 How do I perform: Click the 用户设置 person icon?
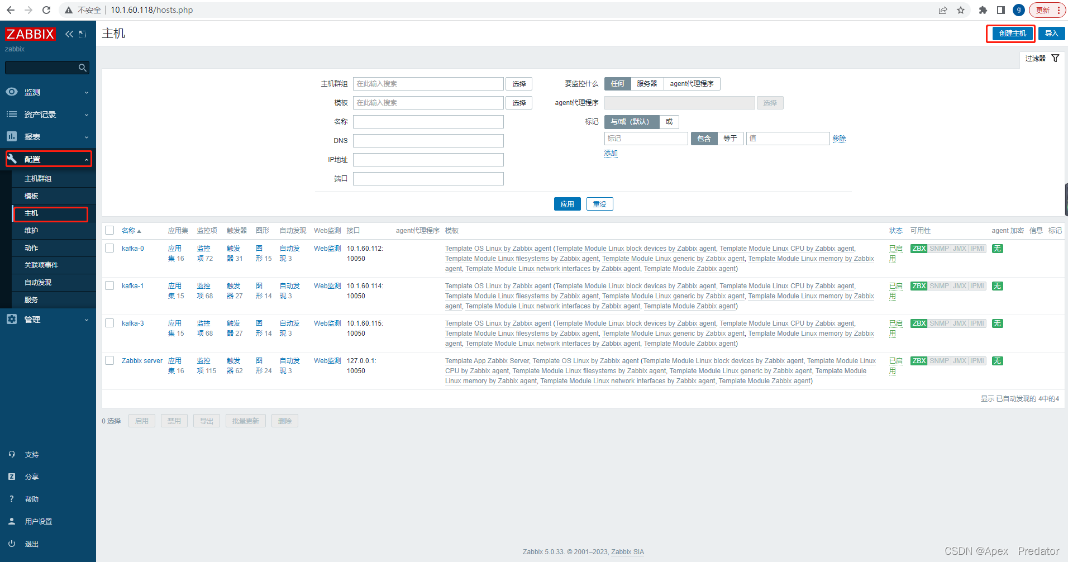[x=12, y=521]
